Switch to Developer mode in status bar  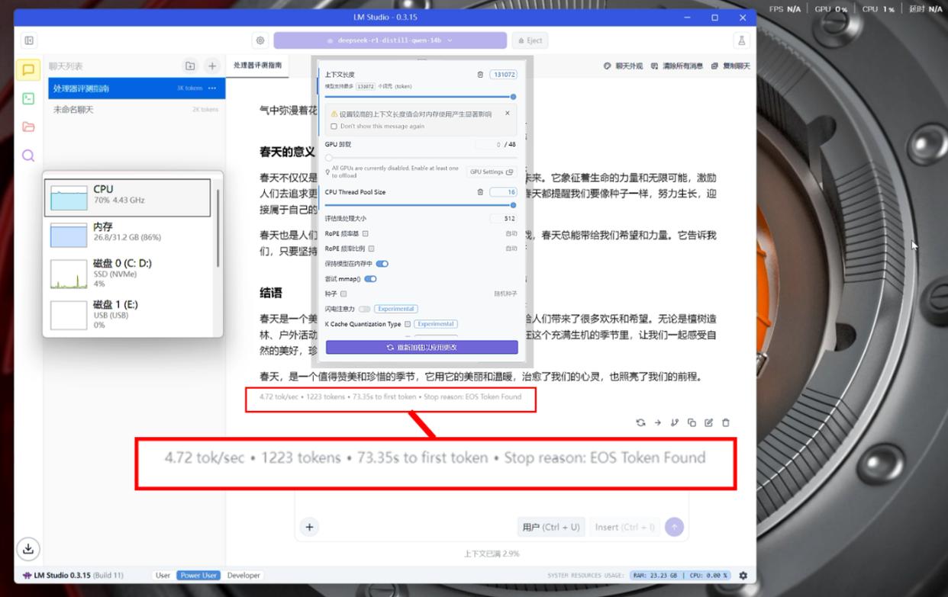243,576
